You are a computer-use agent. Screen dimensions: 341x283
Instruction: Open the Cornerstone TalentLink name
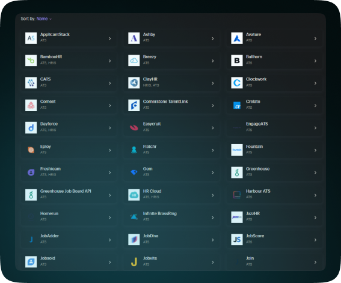tap(165, 102)
